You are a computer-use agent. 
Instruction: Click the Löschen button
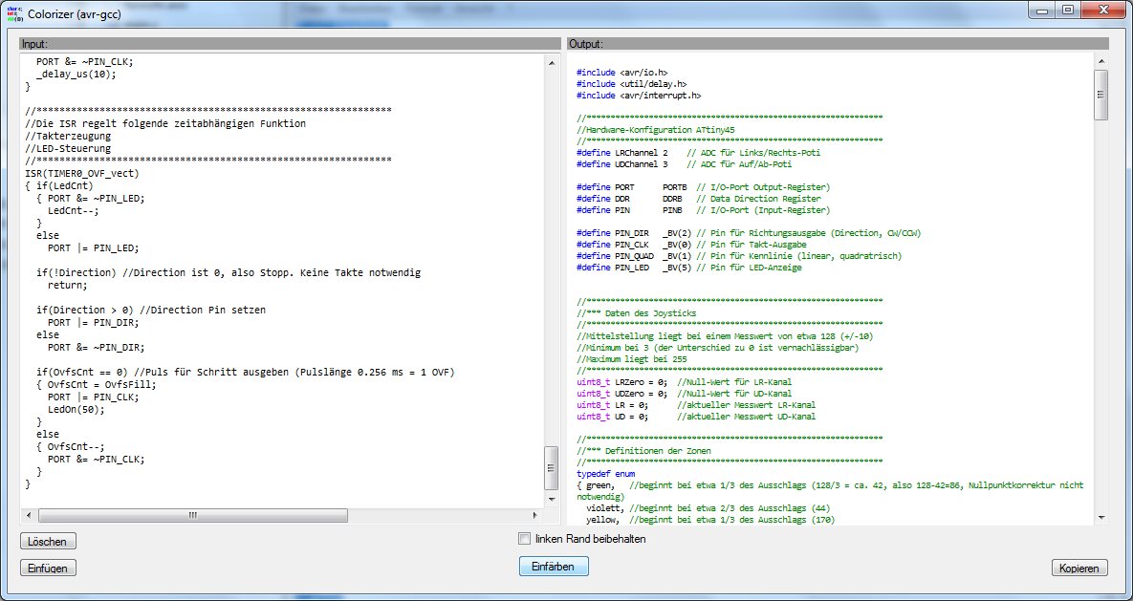[x=48, y=541]
